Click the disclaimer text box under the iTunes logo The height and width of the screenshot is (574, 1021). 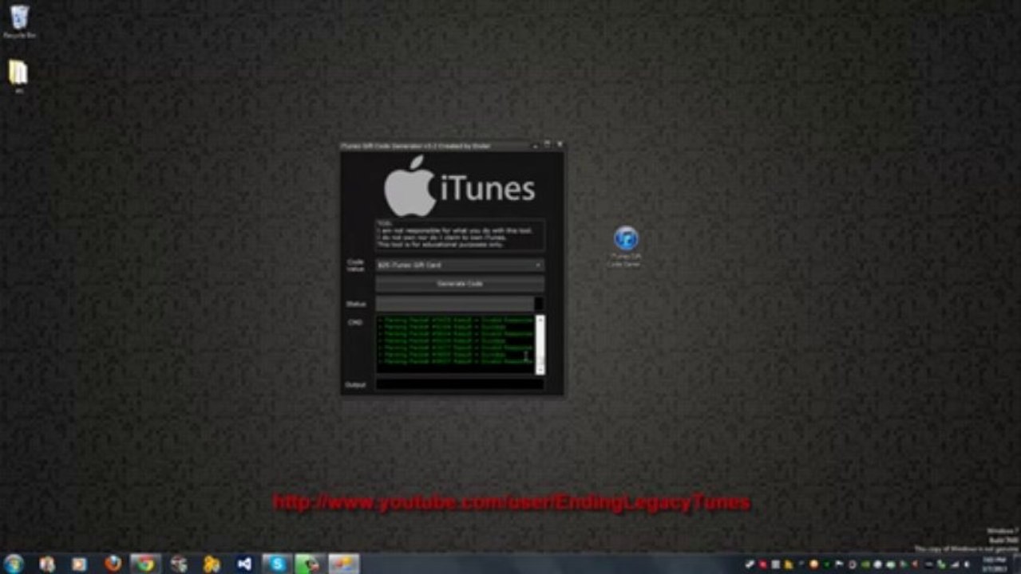pyautogui.click(x=460, y=234)
